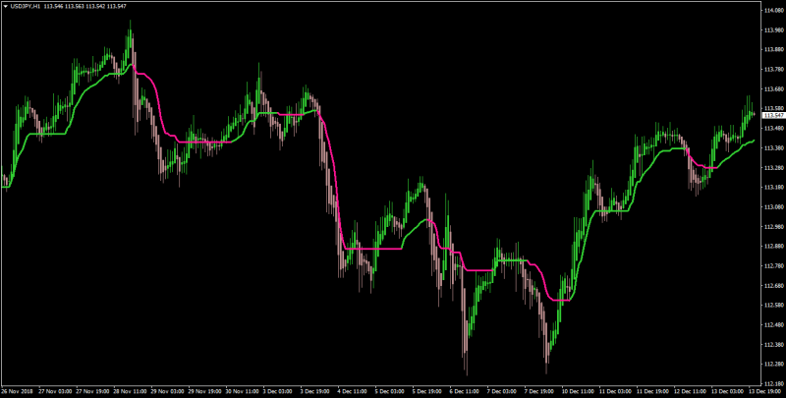This screenshot has height=398, width=786.
Task: Click the 112.980 price scale label
Action: click(774, 227)
